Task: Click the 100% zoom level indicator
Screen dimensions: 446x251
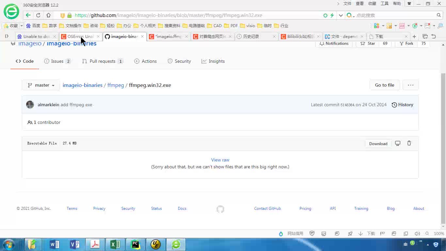Action: (x=439, y=234)
